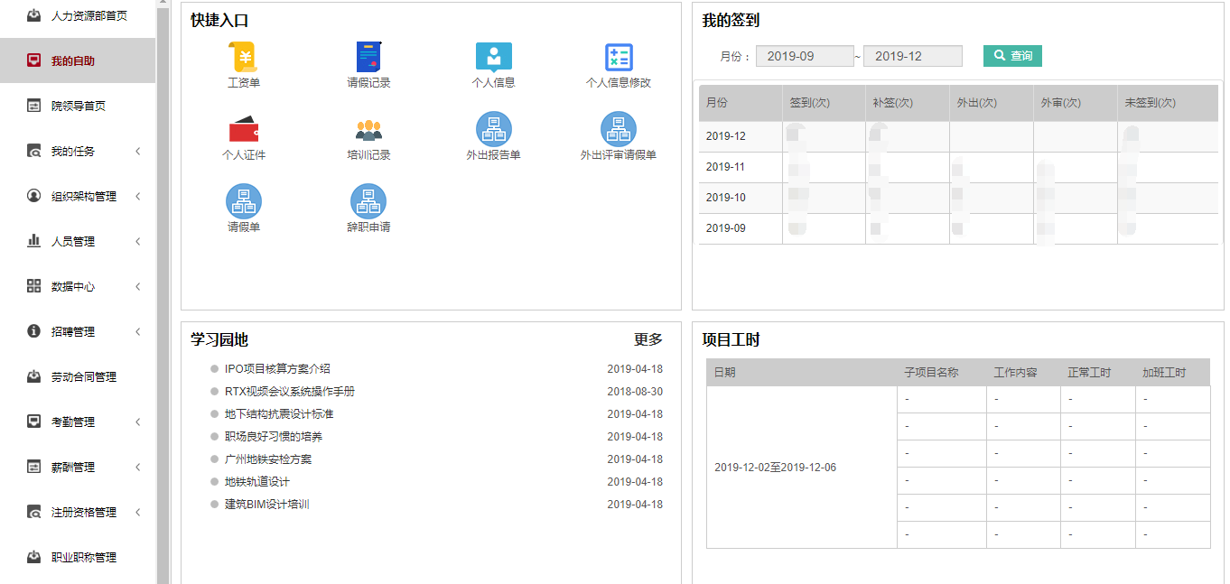Expand the 考勤管理 menu chevron
The height and width of the screenshot is (584, 1230).
coord(138,422)
